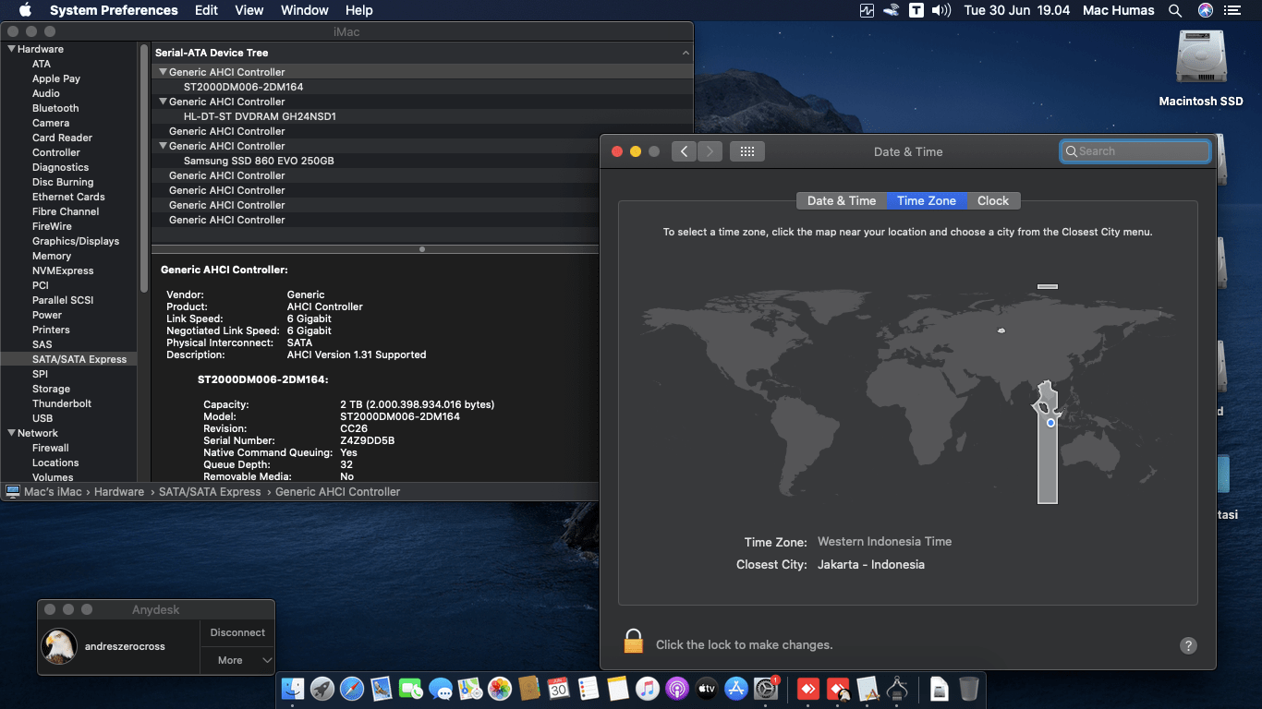
Task: Select Thunderbolt in the sidebar
Action: (x=62, y=403)
